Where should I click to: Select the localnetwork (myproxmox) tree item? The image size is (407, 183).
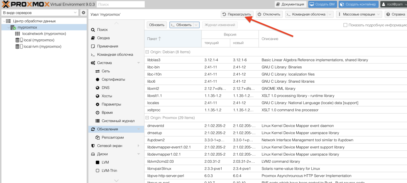[44, 34]
